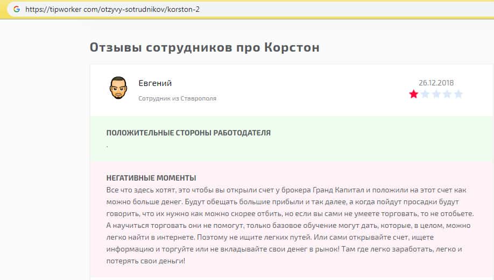Click the second rating star
This screenshot has height=280, width=494.
tap(425, 94)
